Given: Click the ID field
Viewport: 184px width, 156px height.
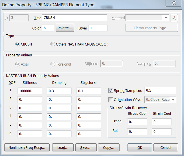Looking at the screenshot, I should click(19, 18).
